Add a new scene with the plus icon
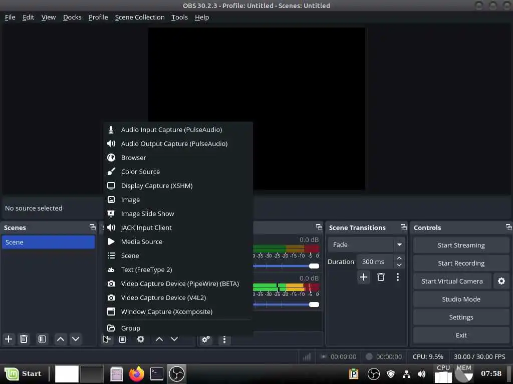Image resolution: width=513 pixels, height=384 pixels. point(9,339)
